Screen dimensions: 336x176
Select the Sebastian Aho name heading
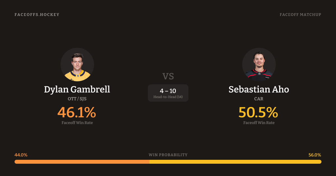[x=259, y=89]
